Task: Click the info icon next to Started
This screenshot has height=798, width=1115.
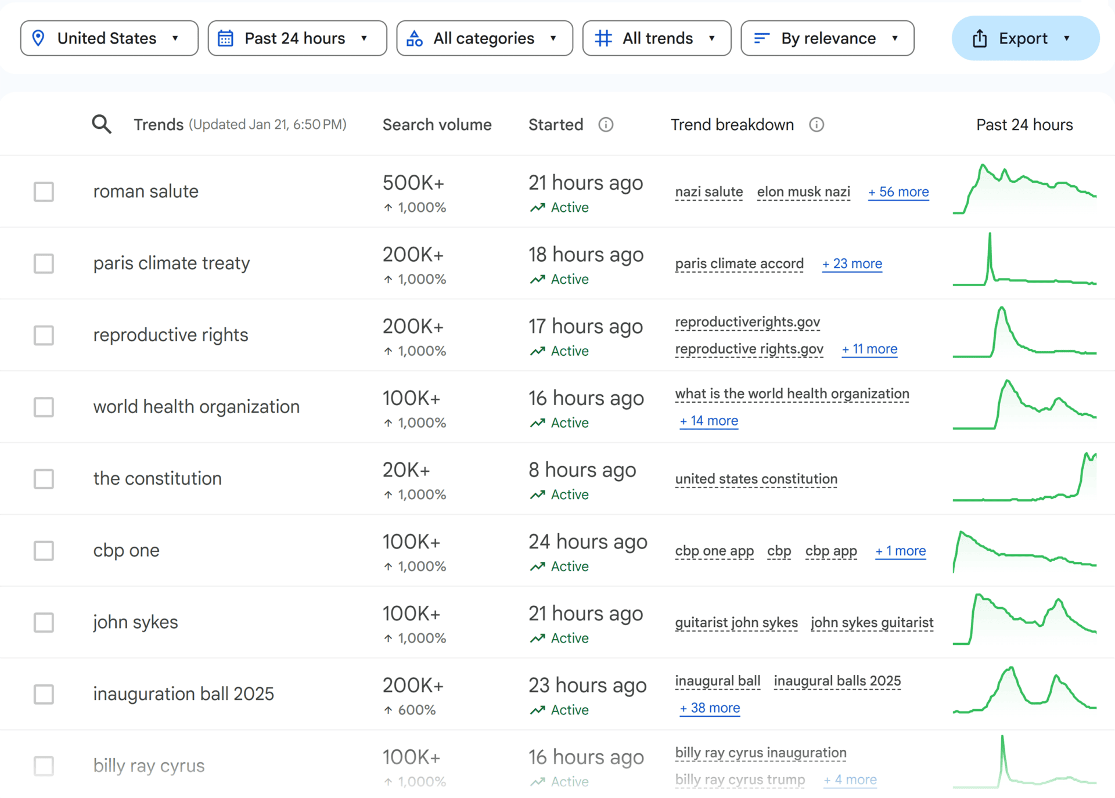Action: [606, 125]
